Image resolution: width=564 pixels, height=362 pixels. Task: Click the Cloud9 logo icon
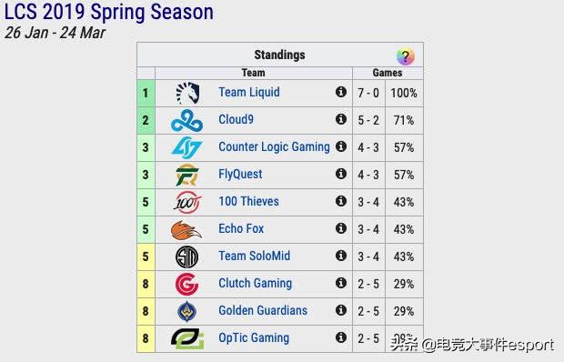click(186, 121)
